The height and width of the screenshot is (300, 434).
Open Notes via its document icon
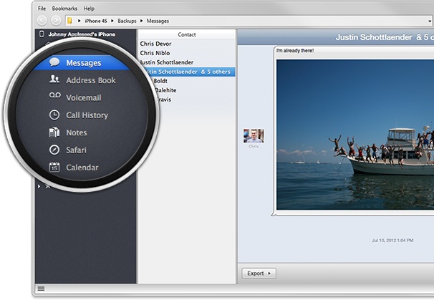point(54,132)
